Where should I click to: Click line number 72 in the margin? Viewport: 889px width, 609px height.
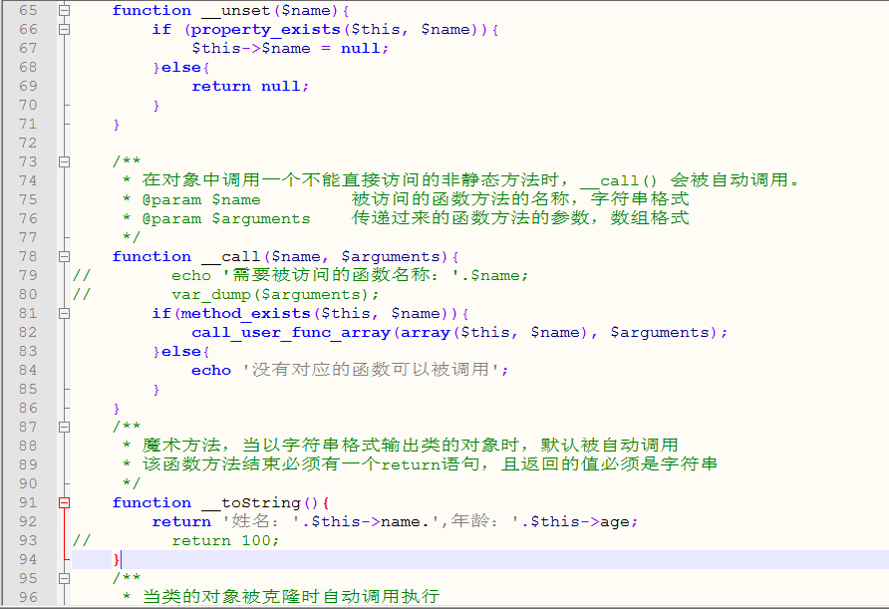tap(28, 143)
